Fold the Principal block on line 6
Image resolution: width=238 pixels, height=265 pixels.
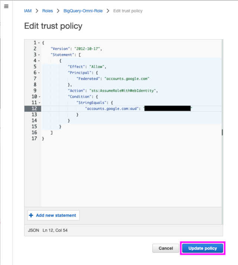(39, 73)
